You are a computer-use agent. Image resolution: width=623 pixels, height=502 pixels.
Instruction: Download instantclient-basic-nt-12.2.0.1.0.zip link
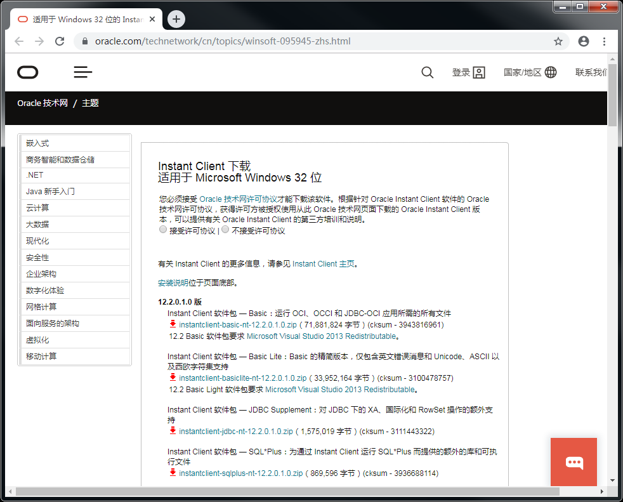pos(238,325)
